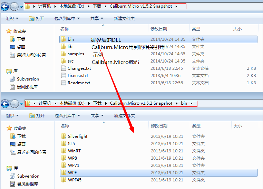Click 计算机 in the bottom window address bar
Image resolution: width=263 pixels, height=189 pixels.
pyautogui.click(x=45, y=103)
